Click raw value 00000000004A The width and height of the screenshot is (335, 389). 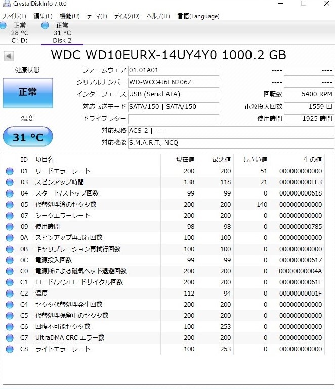pos(301,271)
